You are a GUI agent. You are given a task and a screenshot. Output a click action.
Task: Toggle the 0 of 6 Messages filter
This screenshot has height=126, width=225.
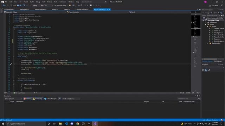tap(51, 99)
